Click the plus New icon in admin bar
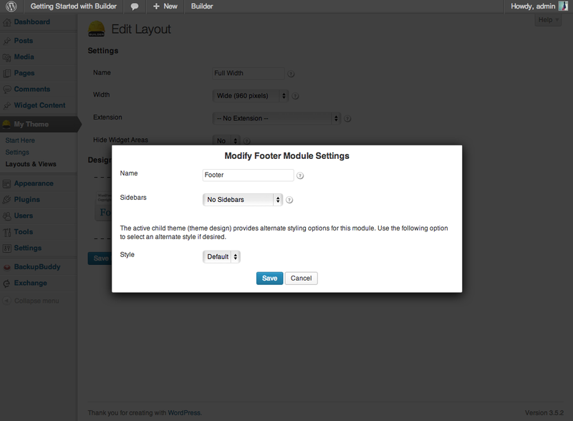This screenshot has height=421, width=573. click(156, 6)
